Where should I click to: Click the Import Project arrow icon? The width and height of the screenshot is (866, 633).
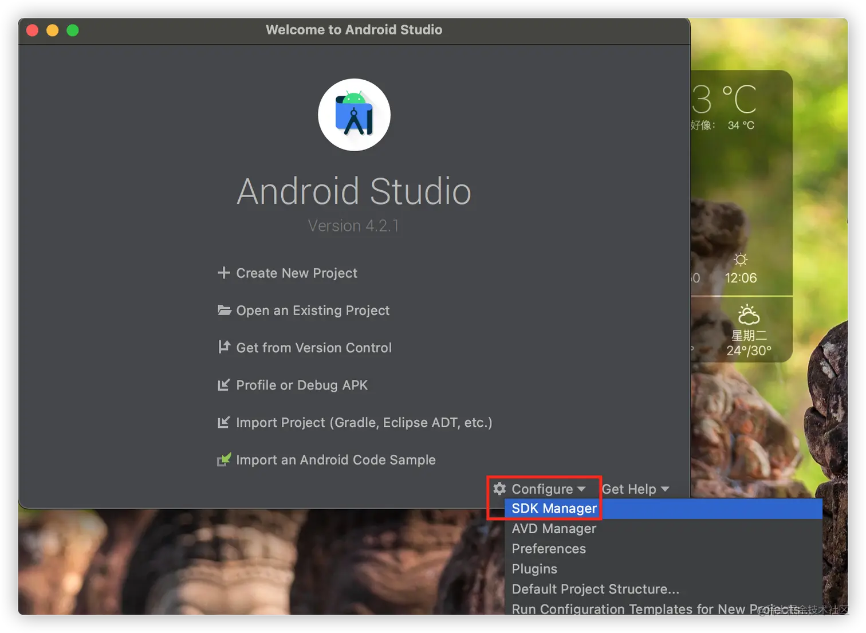click(223, 422)
